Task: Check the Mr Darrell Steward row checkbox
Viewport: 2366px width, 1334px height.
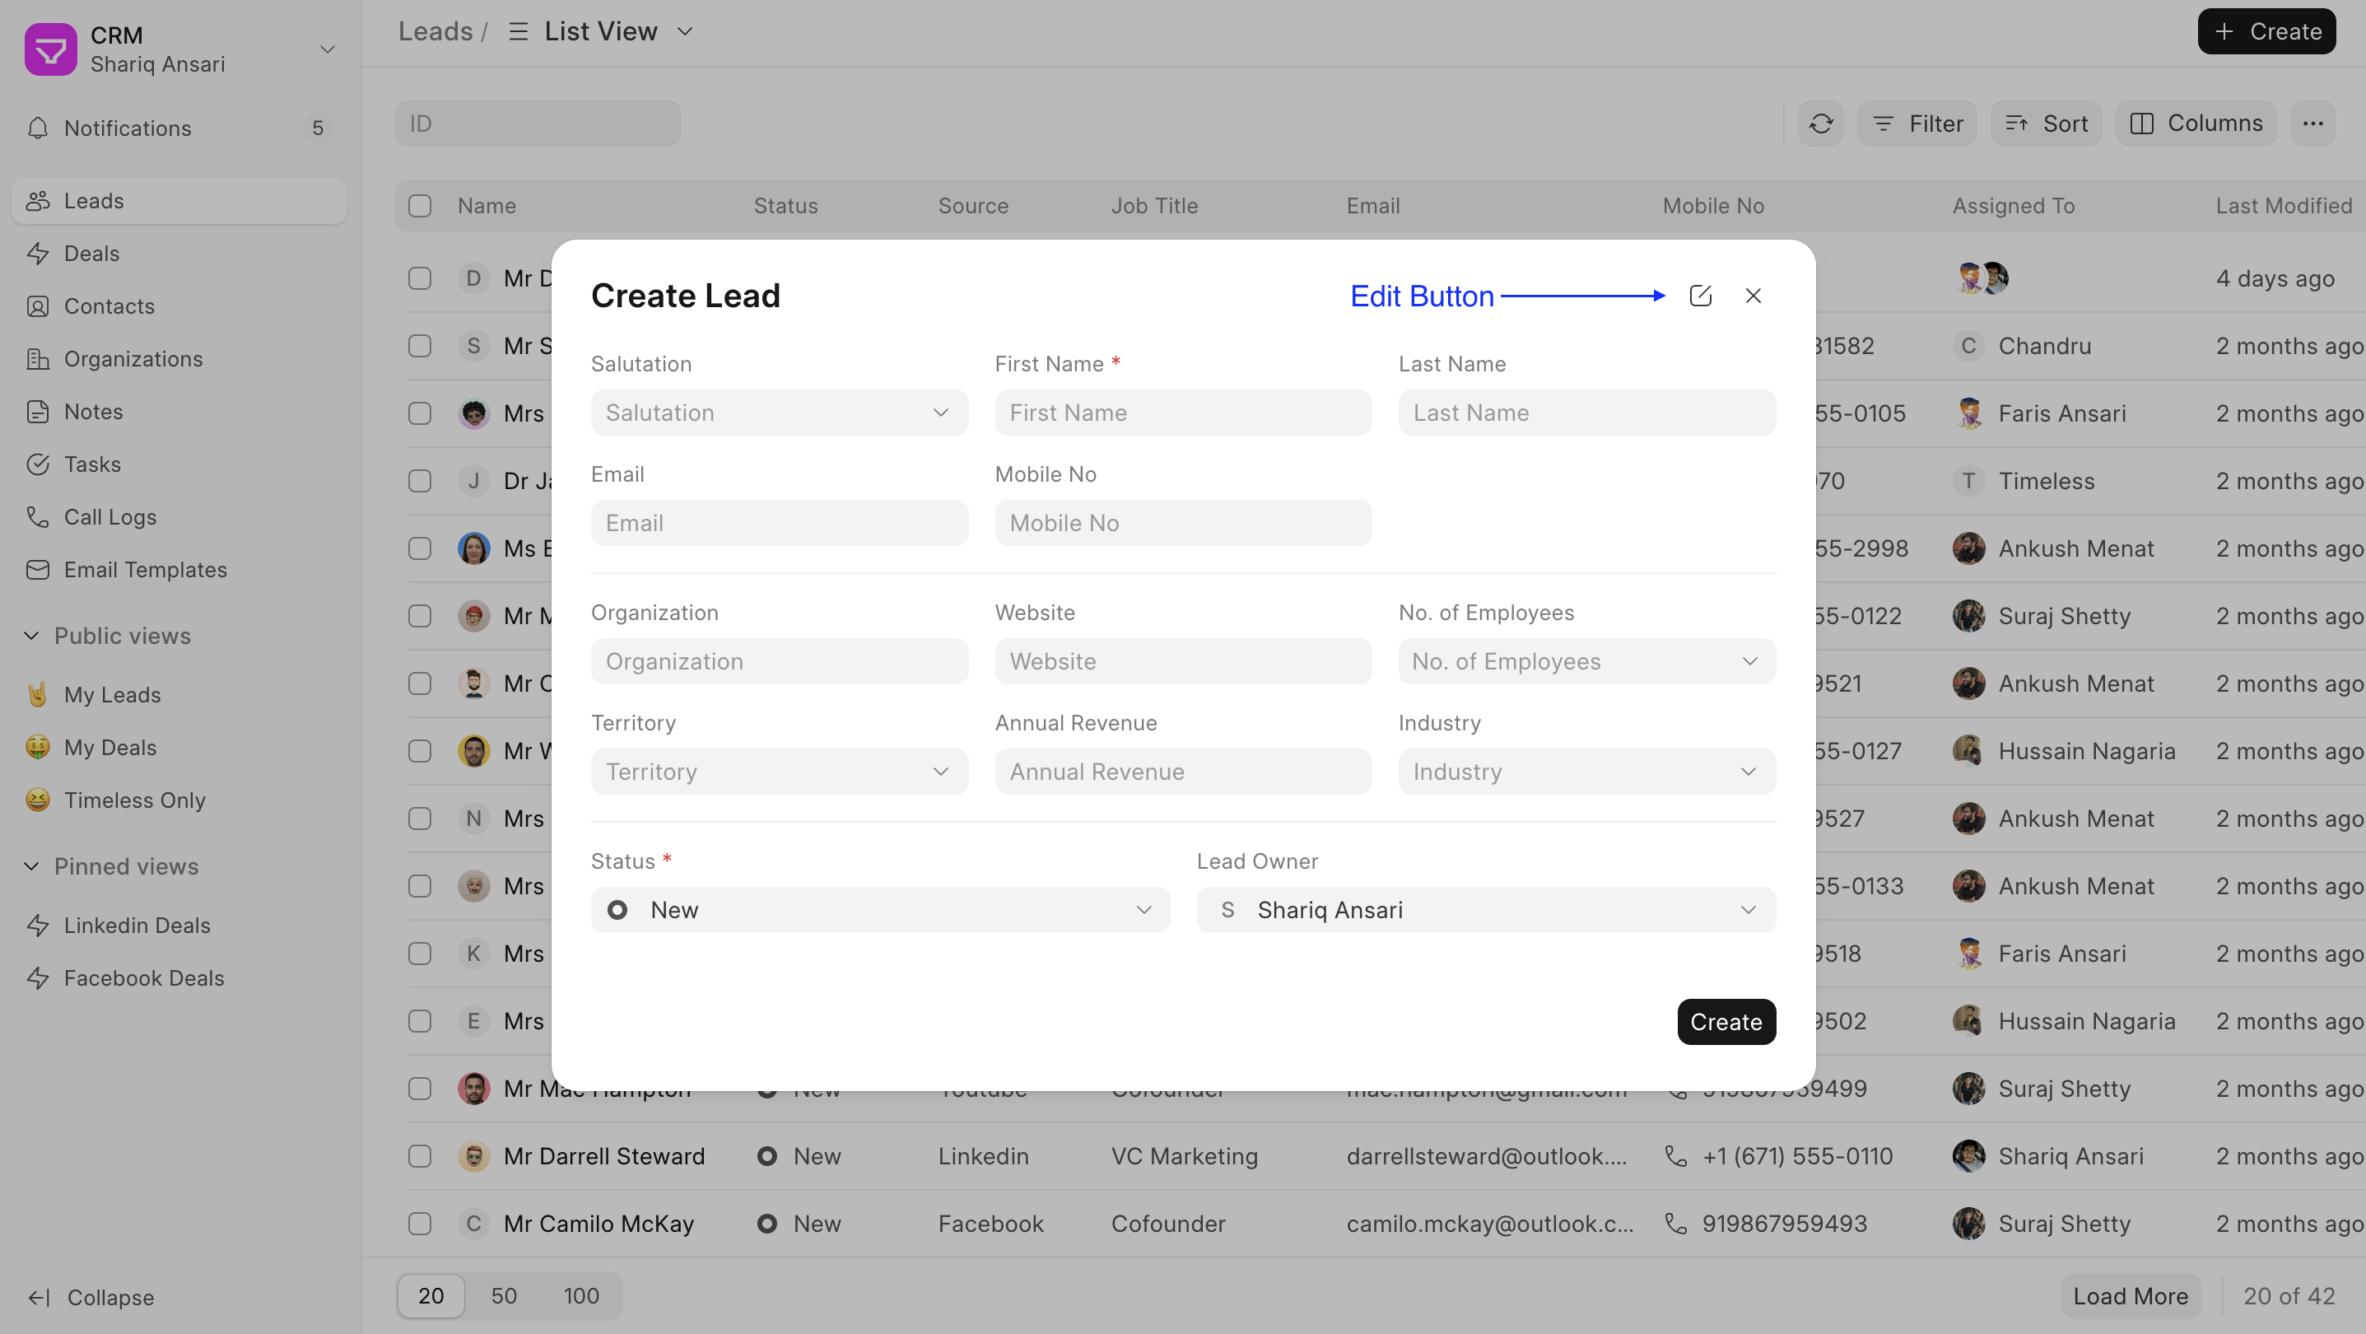Action: click(420, 1156)
